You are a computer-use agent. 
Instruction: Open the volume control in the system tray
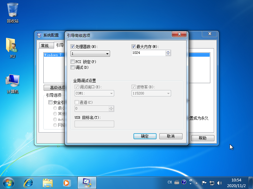[219, 183]
